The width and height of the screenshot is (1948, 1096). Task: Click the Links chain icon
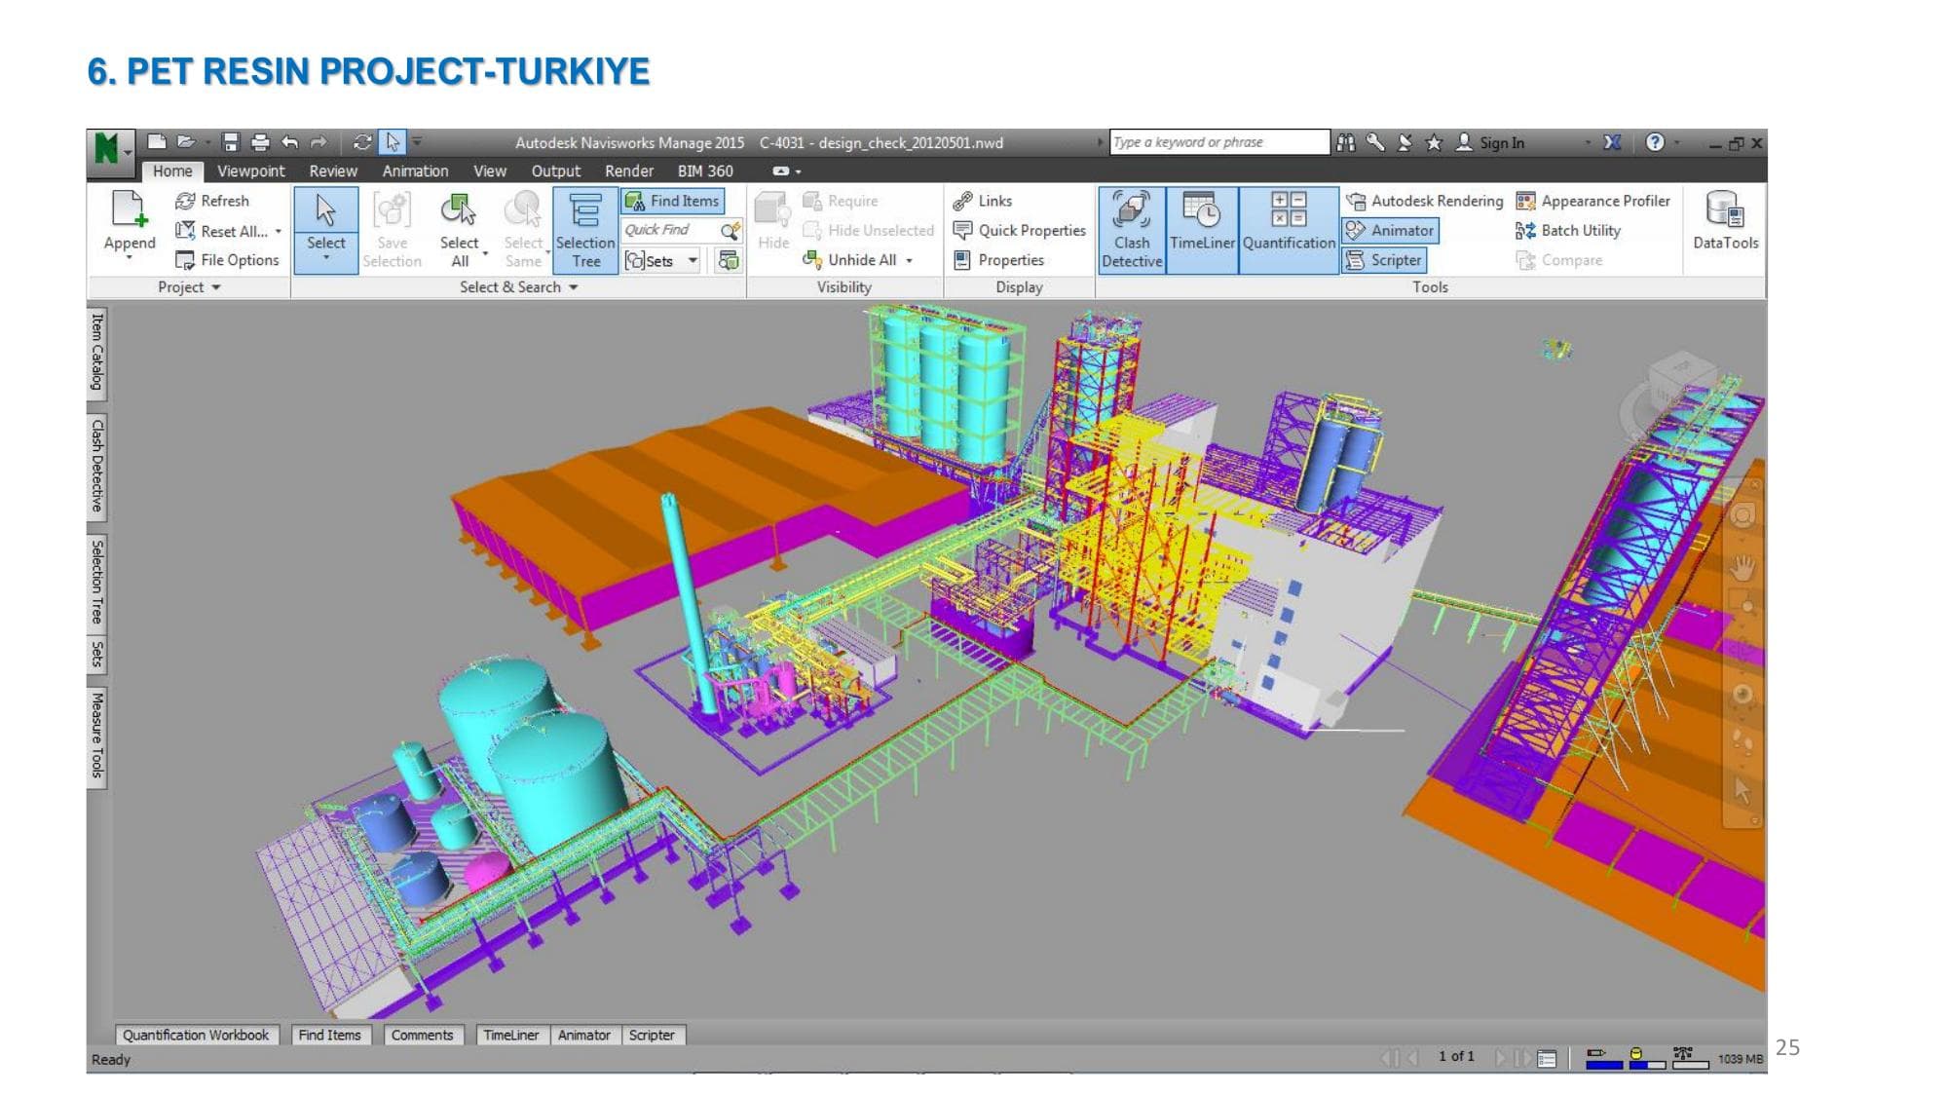pos(962,201)
